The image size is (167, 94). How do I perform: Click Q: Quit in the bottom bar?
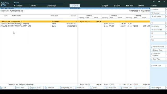pyautogui.click(x=7, y=88)
